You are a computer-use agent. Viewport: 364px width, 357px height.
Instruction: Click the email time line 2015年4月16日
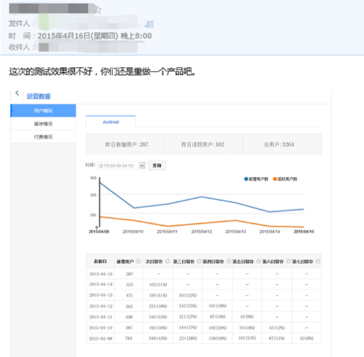click(x=95, y=36)
